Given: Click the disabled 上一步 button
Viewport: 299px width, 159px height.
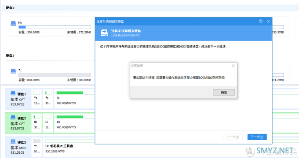Looking at the screenshot, I should pyautogui.click(x=233, y=137).
